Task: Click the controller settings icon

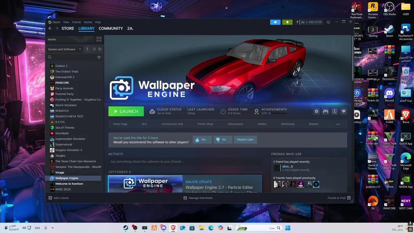Action: [x=325, y=111]
